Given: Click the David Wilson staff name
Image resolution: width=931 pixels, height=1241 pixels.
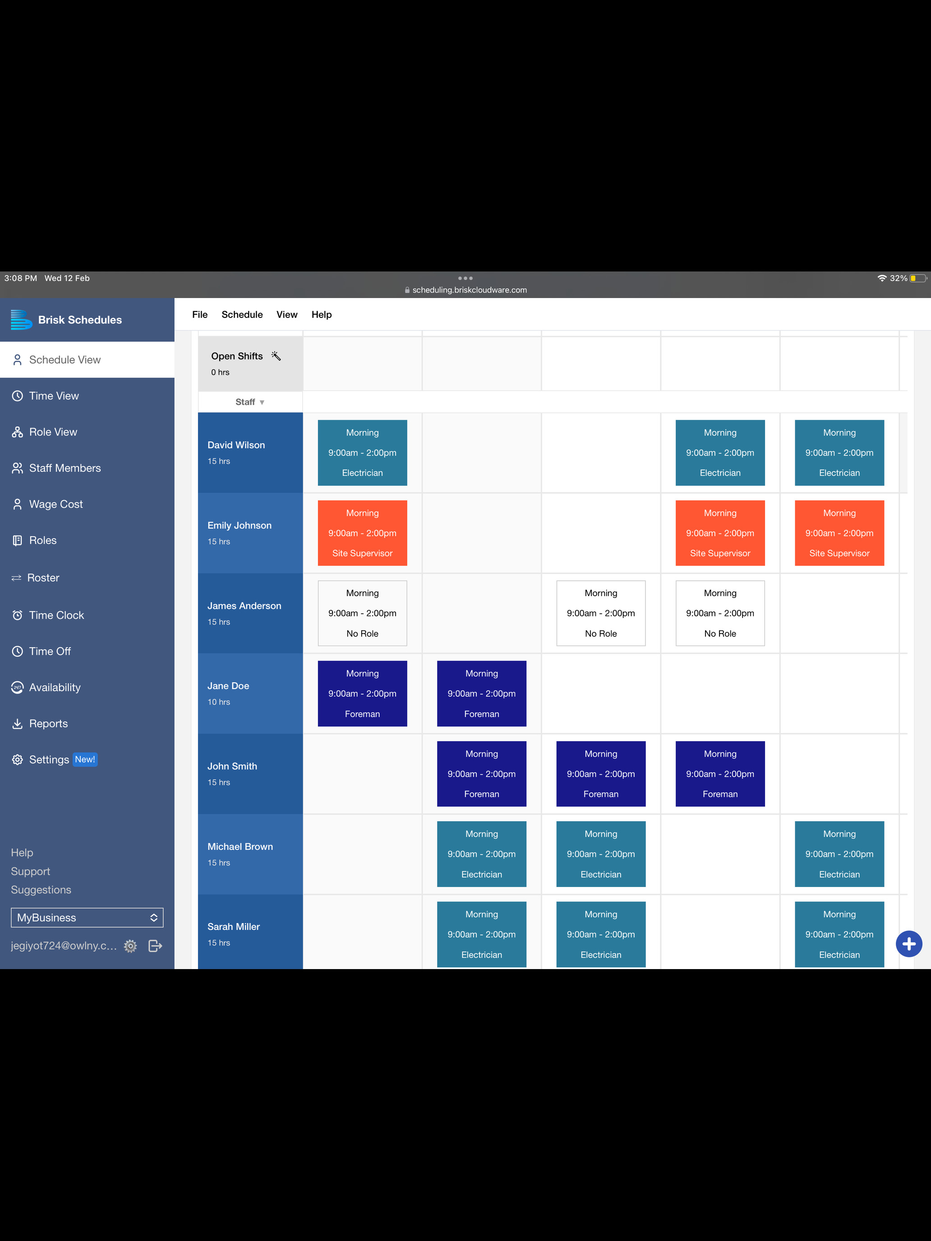Looking at the screenshot, I should pos(236,445).
